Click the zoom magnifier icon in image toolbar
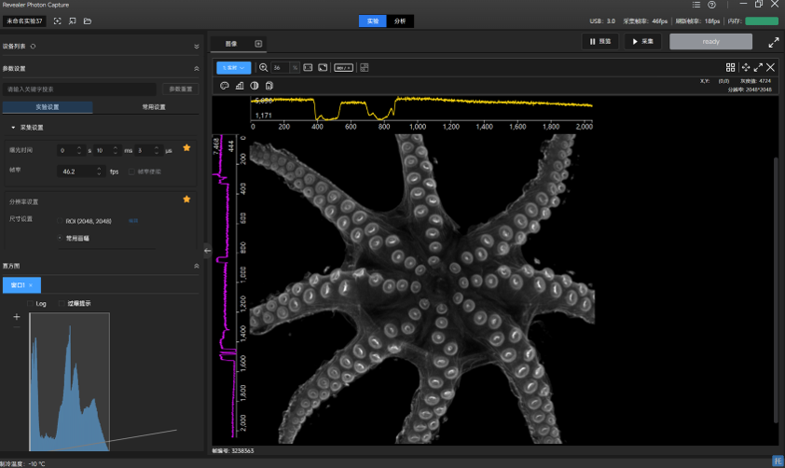 264,67
